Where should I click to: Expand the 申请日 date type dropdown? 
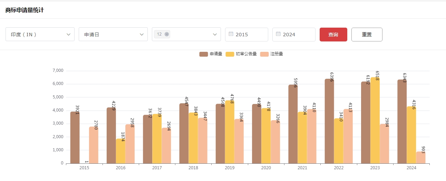coord(113,35)
